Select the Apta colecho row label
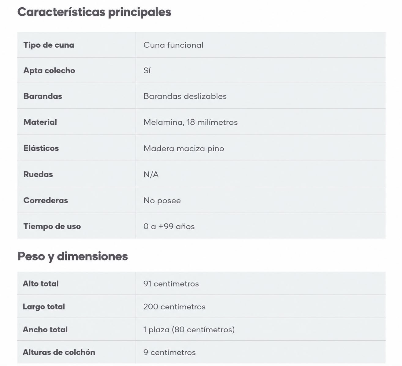 click(49, 71)
